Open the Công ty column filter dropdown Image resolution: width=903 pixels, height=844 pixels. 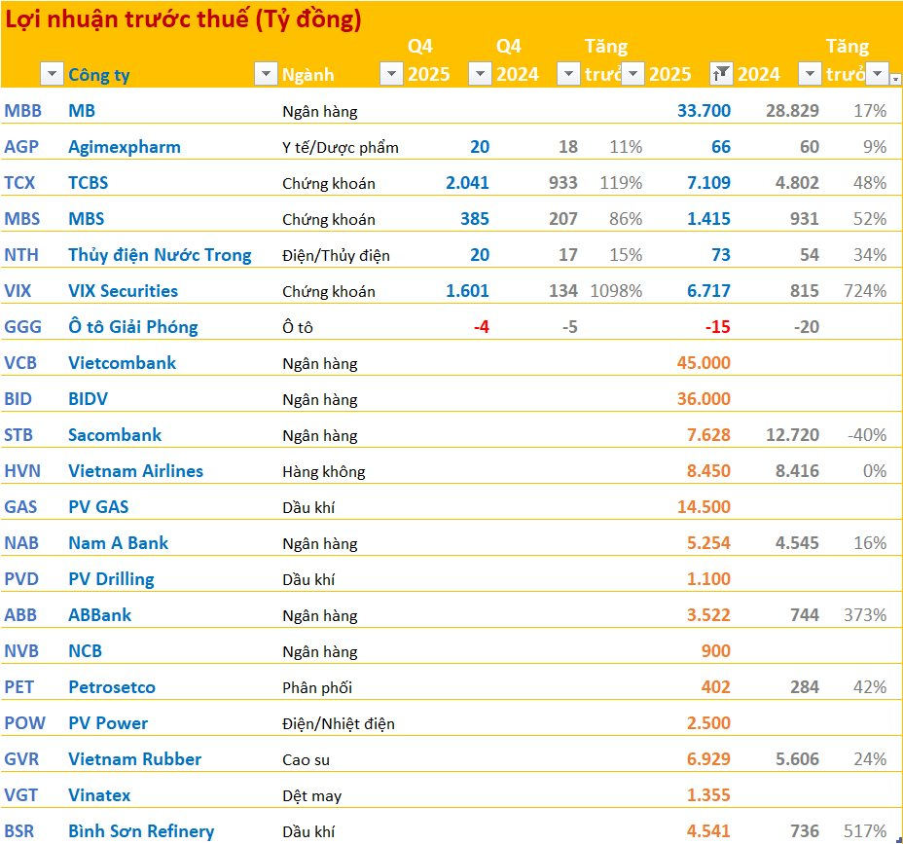265,74
